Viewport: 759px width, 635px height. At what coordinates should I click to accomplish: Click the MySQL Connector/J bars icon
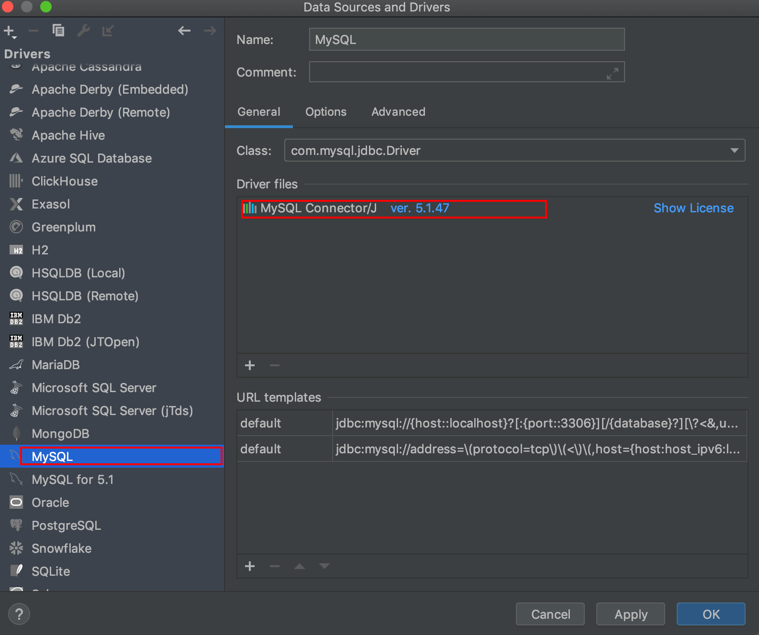250,208
